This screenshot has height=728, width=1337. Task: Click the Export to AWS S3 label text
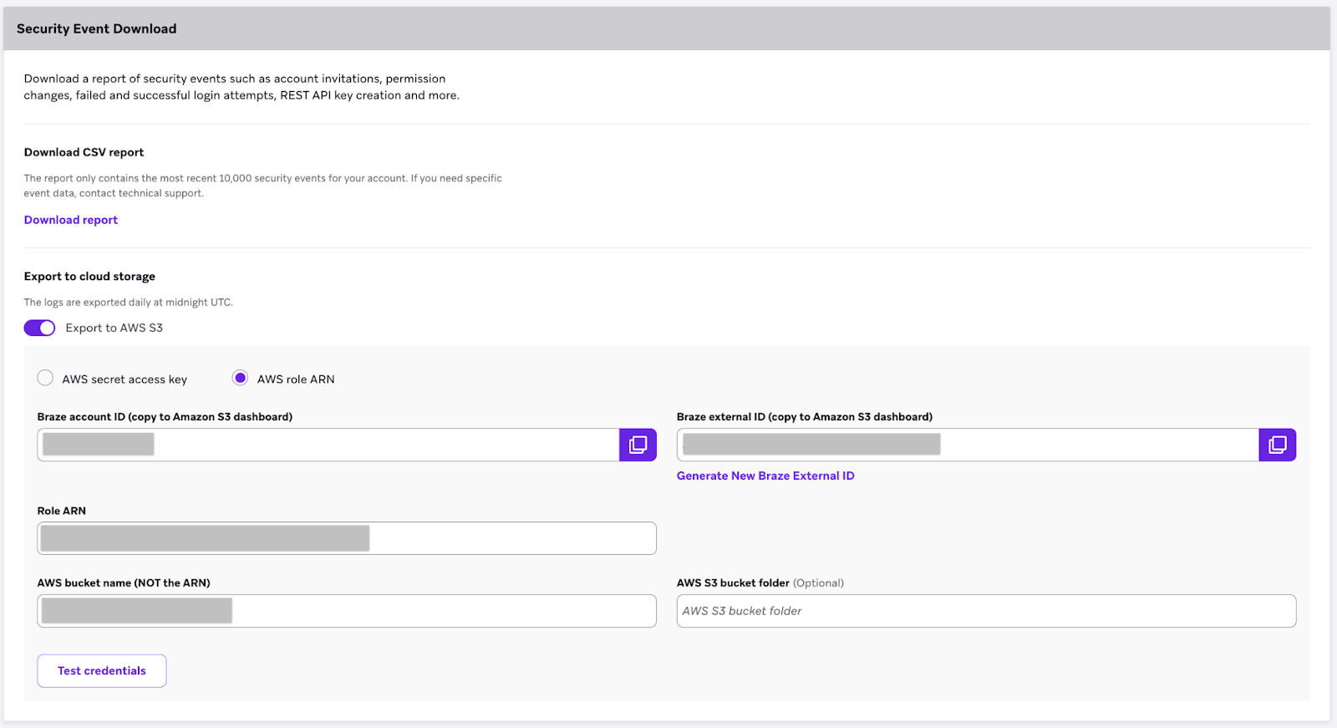click(x=114, y=328)
